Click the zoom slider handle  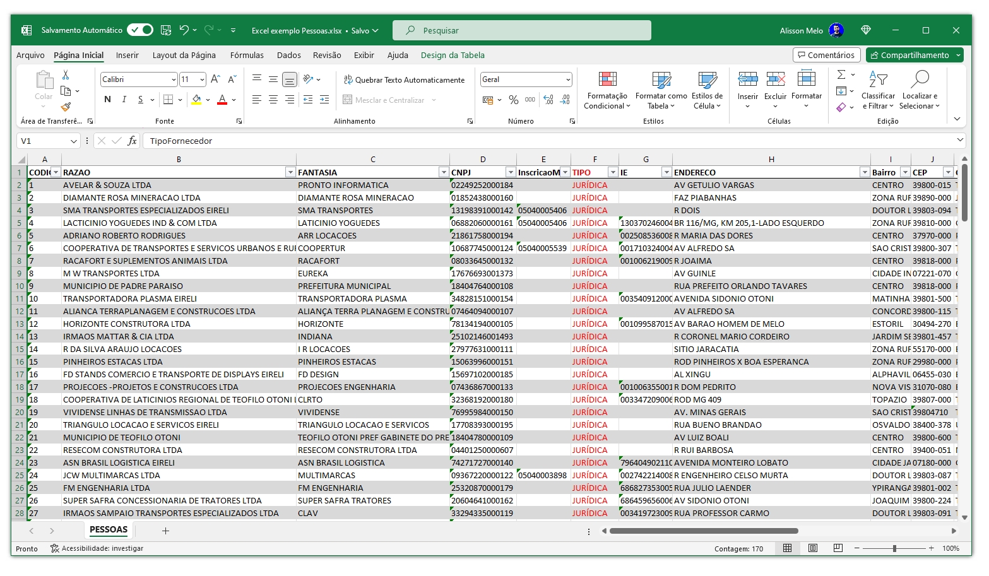click(894, 548)
